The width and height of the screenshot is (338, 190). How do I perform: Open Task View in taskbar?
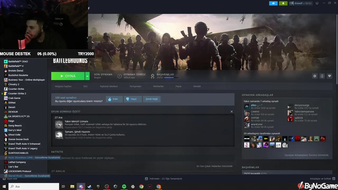pos(63,187)
